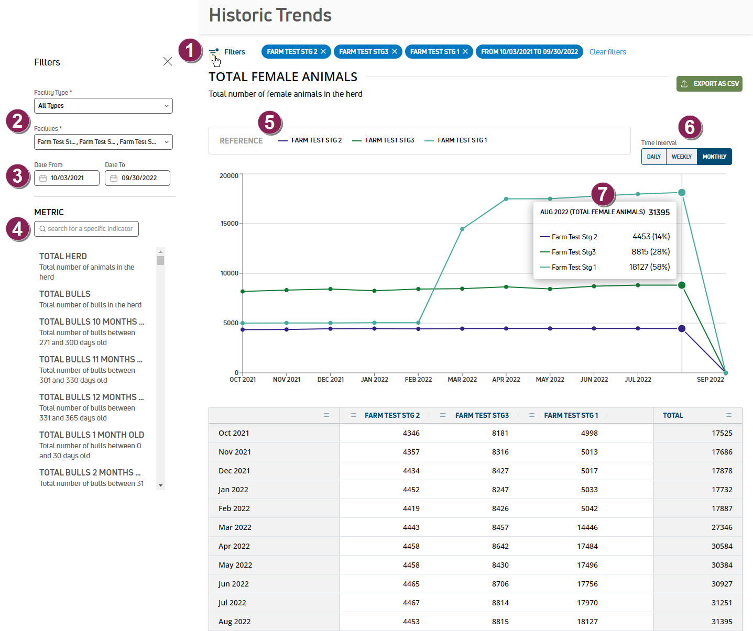Click the Export as CSV button

click(x=709, y=84)
